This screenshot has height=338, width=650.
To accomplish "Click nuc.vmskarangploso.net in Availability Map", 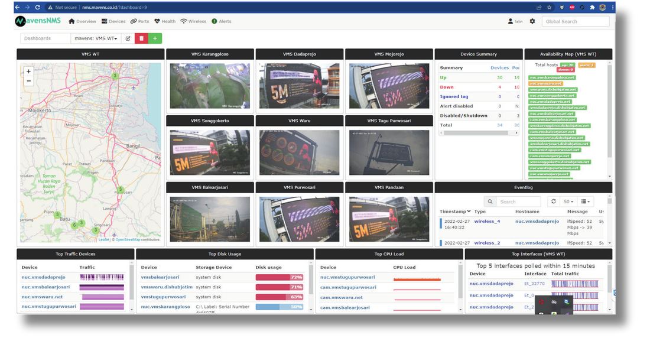I will pyautogui.click(x=552, y=77).
